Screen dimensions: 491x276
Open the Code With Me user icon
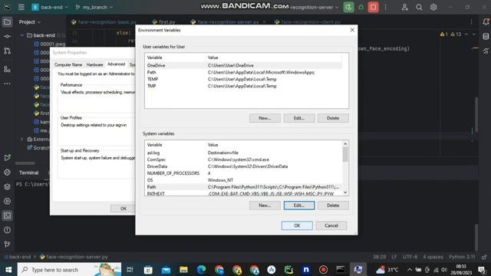[405, 7]
